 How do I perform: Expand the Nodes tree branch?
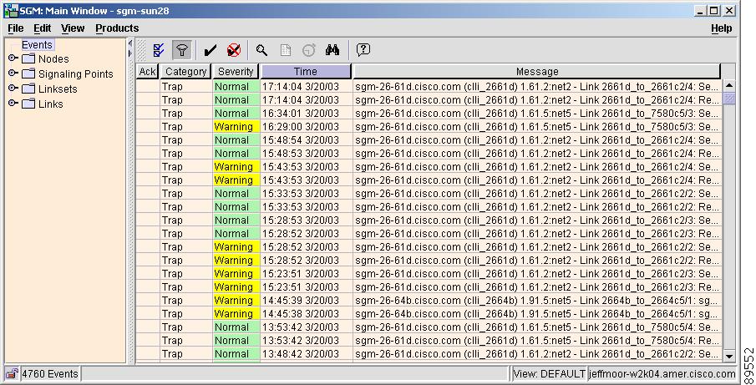coord(13,58)
